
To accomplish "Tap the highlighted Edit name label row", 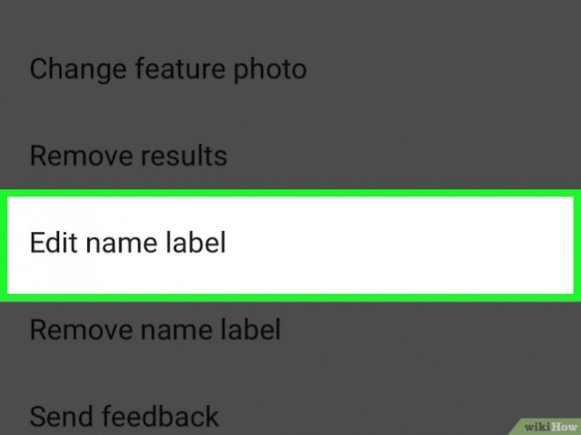I will click(290, 245).
